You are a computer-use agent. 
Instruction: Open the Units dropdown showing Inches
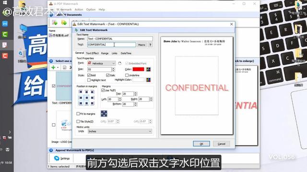click(x=120, y=131)
